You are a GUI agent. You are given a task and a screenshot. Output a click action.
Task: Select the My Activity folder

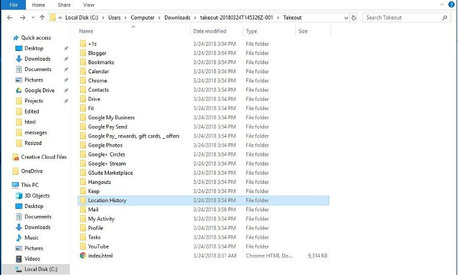pos(101,219)
